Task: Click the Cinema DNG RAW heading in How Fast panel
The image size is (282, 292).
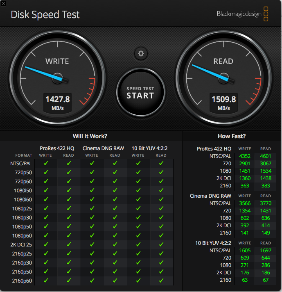Action: tap(210, 196)
